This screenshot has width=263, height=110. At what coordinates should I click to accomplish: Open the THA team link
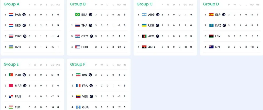tap(84, 26)
